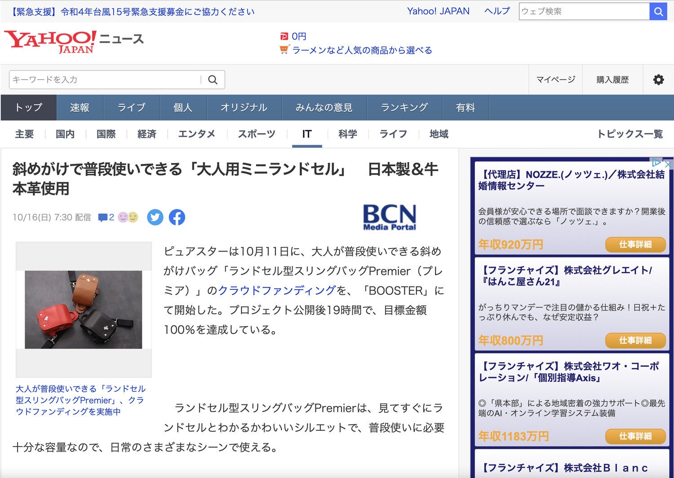The height and width of the screenshot is (478, 674).
Task: Focus the キーワードを入力 search field
Action: (106, 80)
